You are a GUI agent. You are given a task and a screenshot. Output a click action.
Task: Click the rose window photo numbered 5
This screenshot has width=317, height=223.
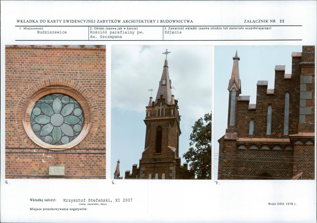coord(56,112)
